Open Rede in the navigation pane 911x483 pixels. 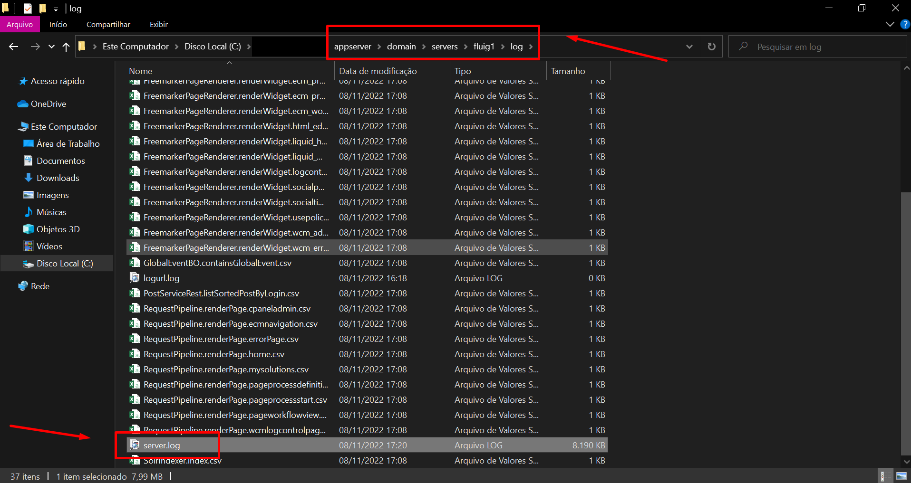40,286
